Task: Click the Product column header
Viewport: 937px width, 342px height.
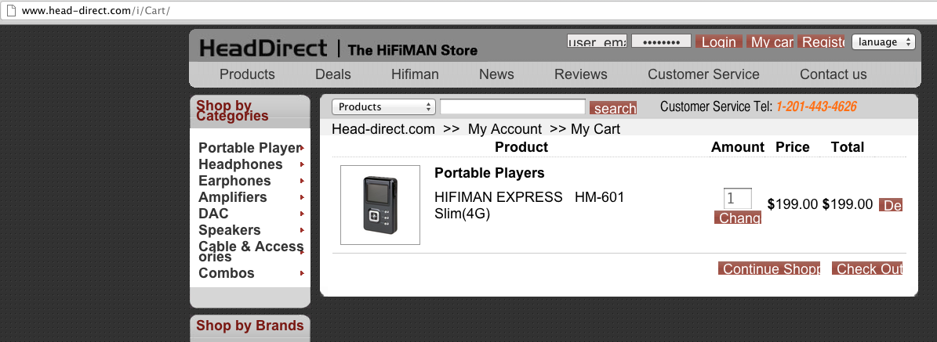Action: coord(521,147)
